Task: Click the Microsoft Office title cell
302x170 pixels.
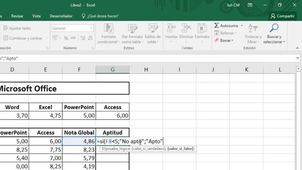Action: (65, 88)
